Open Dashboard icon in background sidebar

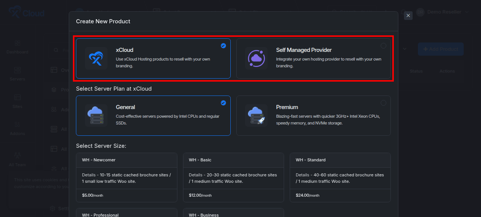pyautogui.click(x=17, y=43)
